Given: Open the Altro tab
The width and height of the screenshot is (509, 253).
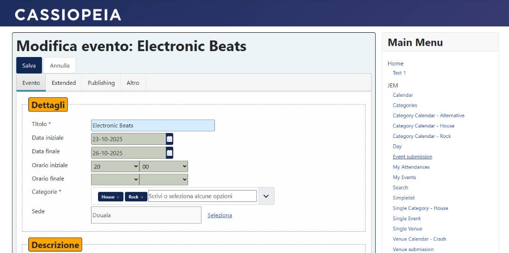Looking at the screenshot, I should pos(133,83).
